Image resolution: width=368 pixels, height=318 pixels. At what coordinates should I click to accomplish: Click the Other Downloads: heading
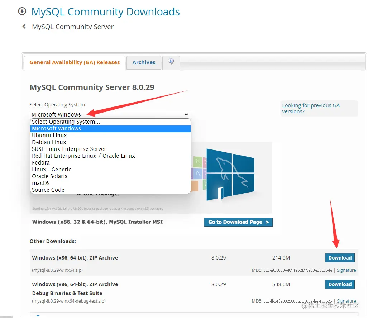coord(53,241)
